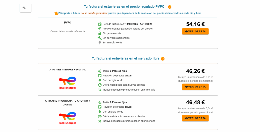
Task: Click TotalEnergies logo in Programa Tu Ahorro offer
Action: coord(68,118)
